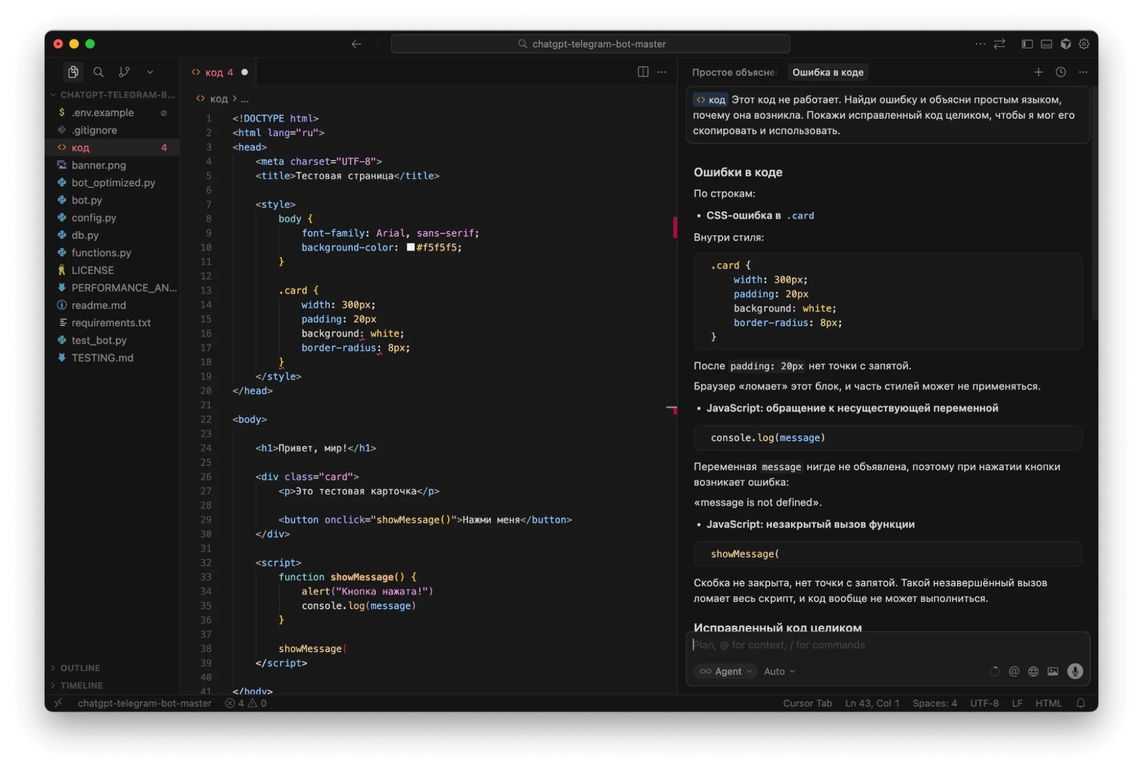Select the код 4 editor tab
Screen dimensions: 1143x771
coord(218,72)
